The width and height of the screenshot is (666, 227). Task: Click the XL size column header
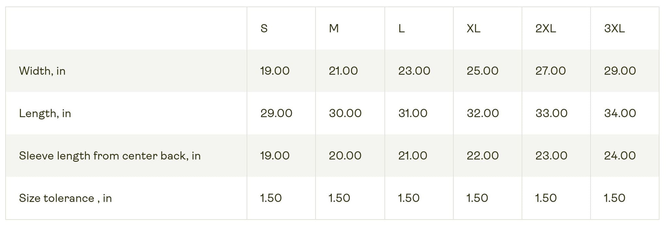(474, 28)
